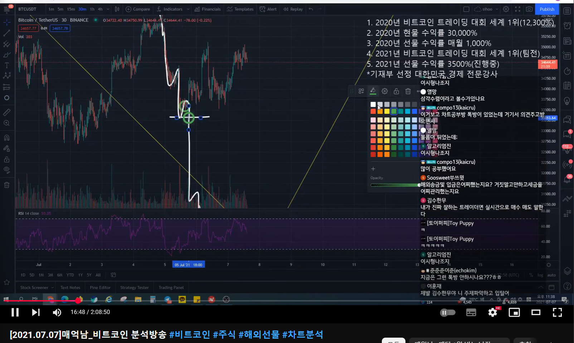Pause the YouTube video
Viewport: 574px width, 343px height.
click(x=15, y=313)
